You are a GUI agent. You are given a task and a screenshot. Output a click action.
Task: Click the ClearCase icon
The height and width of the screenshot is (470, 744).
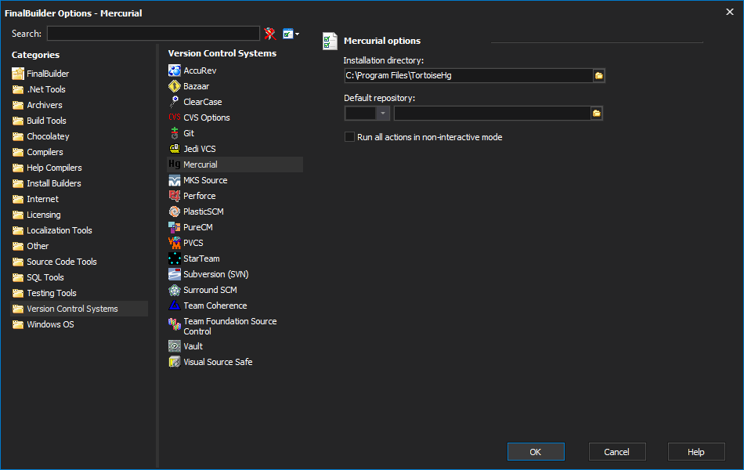(x=175, y=102)
